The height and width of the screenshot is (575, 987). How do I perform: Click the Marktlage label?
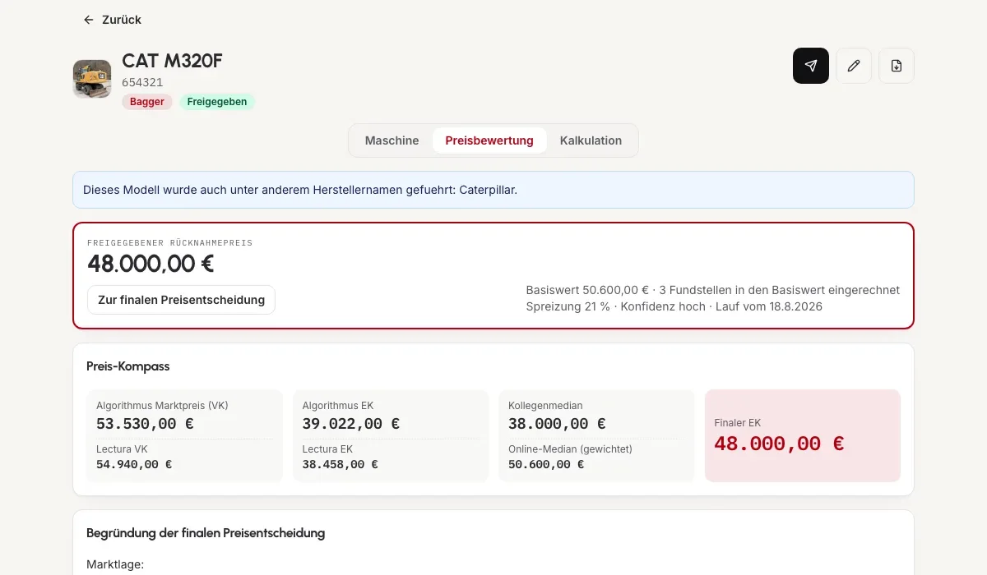115,564
